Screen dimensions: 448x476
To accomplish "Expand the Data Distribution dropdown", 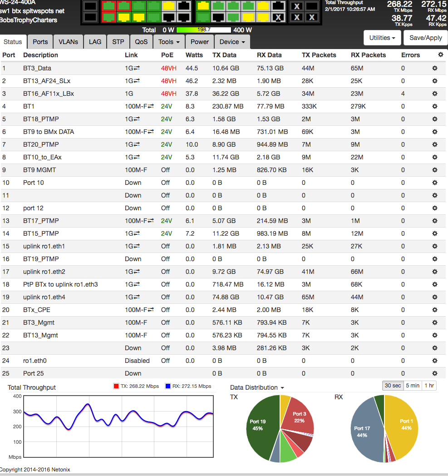I will pos(257,387).
